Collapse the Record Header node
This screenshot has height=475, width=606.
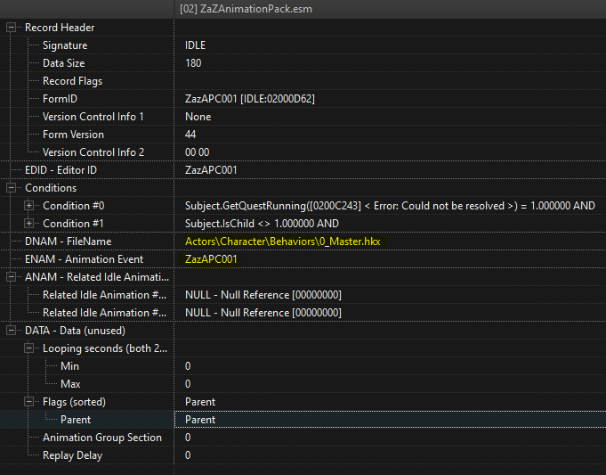click(11, 28)
